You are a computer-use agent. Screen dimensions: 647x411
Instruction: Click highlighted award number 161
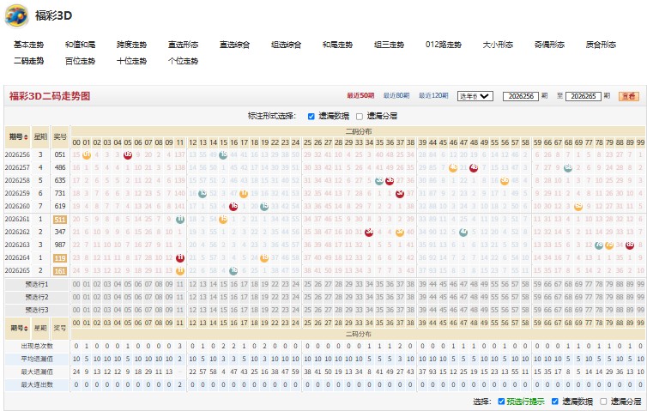[x=60, y=270]
